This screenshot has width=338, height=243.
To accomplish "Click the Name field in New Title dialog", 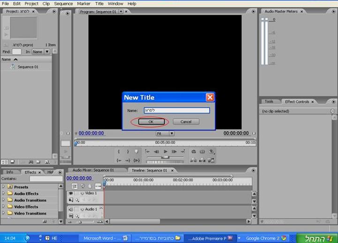I will pyautogui.click(x=177, y=110).
